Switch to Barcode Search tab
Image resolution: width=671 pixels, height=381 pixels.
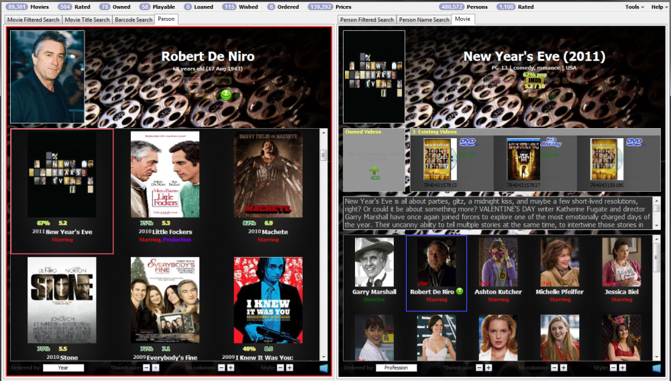pos(134,19)
